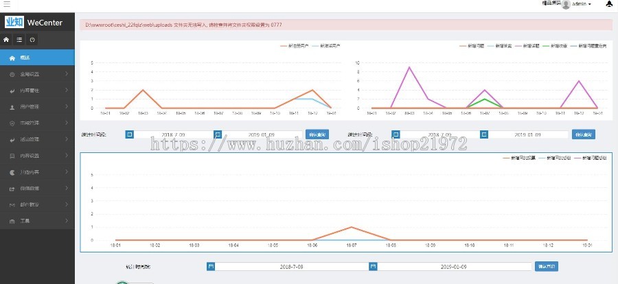Expand the 全局设置 chevron
Image resolution: width=618 pixels, height=284 pixels.
click(67, 74)
